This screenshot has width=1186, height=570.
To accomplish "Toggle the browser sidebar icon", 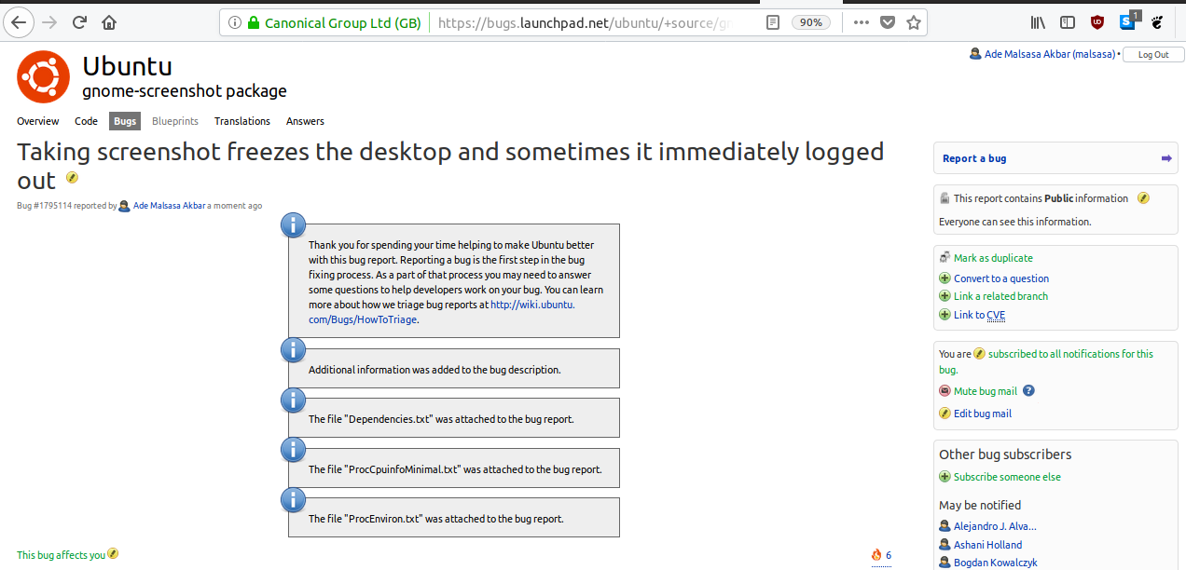I will tap(1068, 22).
